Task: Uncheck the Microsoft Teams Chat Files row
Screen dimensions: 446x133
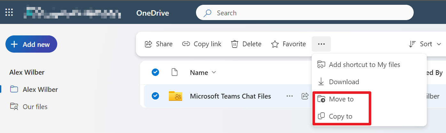Action: pos(155,96)
